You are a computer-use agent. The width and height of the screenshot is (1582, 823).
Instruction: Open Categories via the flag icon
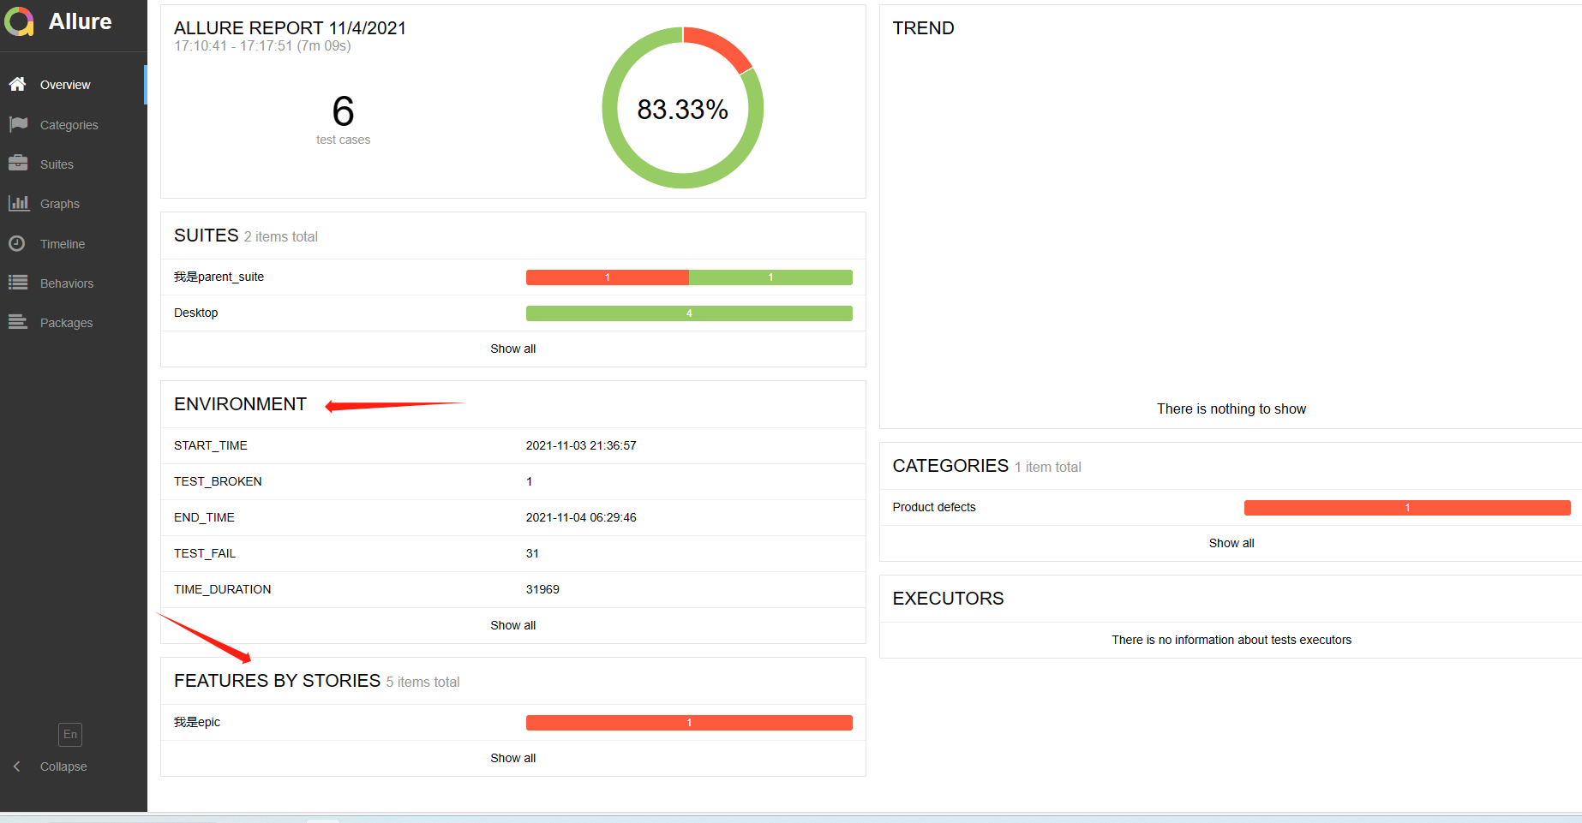coord(18,124)
